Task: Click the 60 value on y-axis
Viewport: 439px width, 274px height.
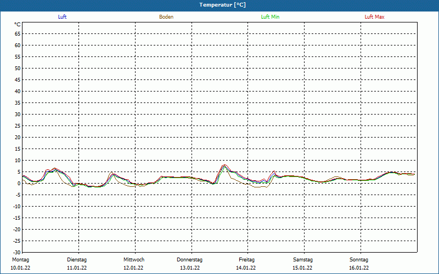Action: click(18, 45)
